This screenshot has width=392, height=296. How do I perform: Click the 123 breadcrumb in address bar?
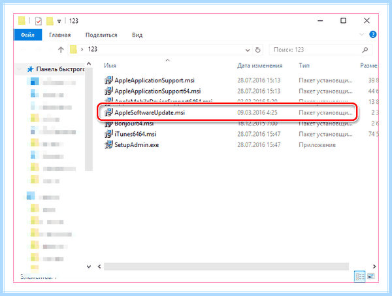coord(93,49)
